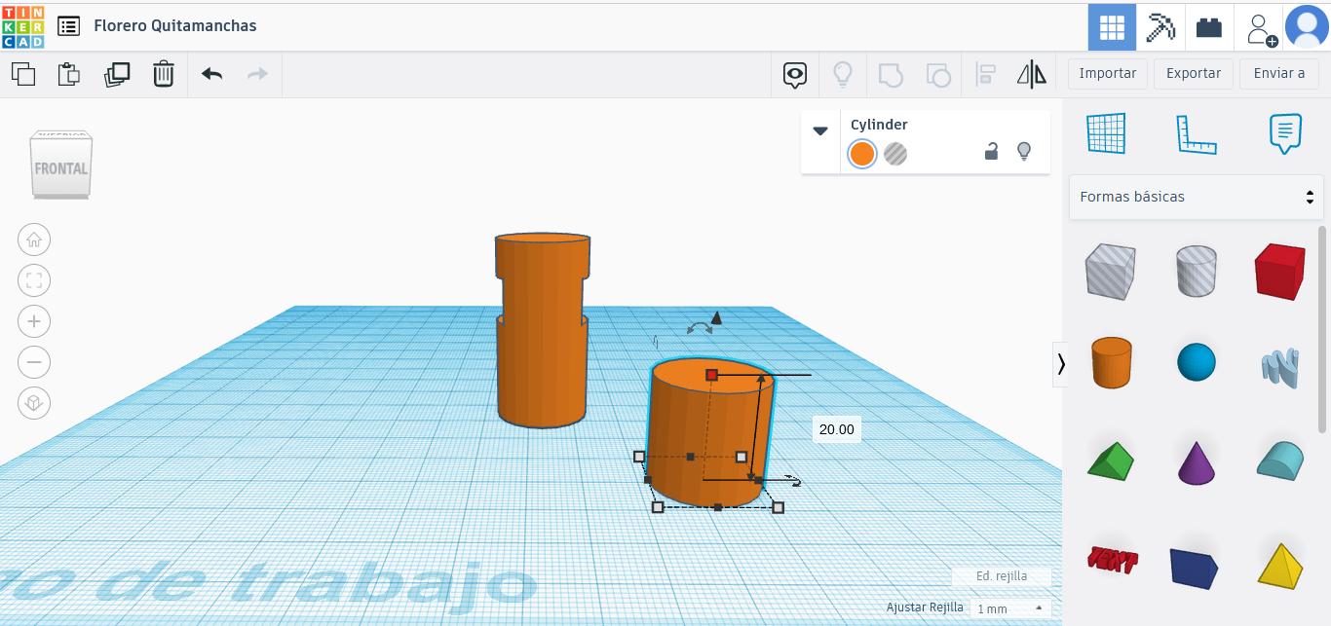
Task: Click the Mirror tool icon
Action: click(x=1032, y=74)
